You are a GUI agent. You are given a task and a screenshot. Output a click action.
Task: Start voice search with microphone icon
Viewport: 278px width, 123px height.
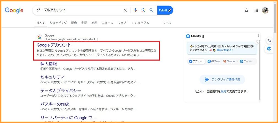click(135, 10)
